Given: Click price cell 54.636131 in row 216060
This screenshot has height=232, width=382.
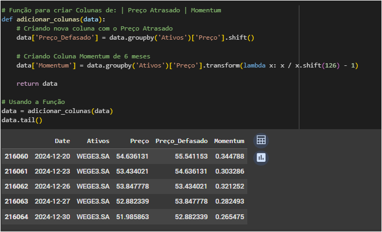Looking at the screenshot, I should tap(133, 156).
